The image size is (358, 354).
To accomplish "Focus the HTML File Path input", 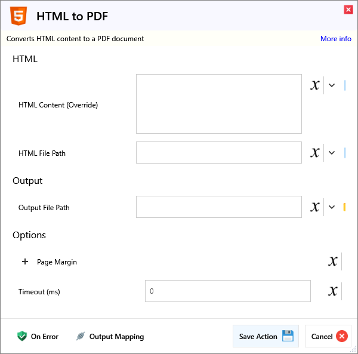I will (218, 153).
